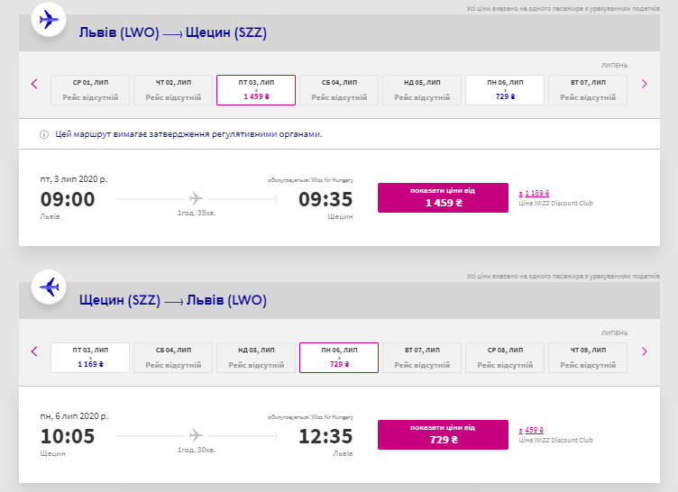
Task: Click the ВТ 07 ЛИП tile in outbound dates
Action: (587, 89)
